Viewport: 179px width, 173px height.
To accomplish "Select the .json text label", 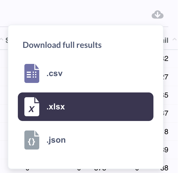I will (56, 140).
